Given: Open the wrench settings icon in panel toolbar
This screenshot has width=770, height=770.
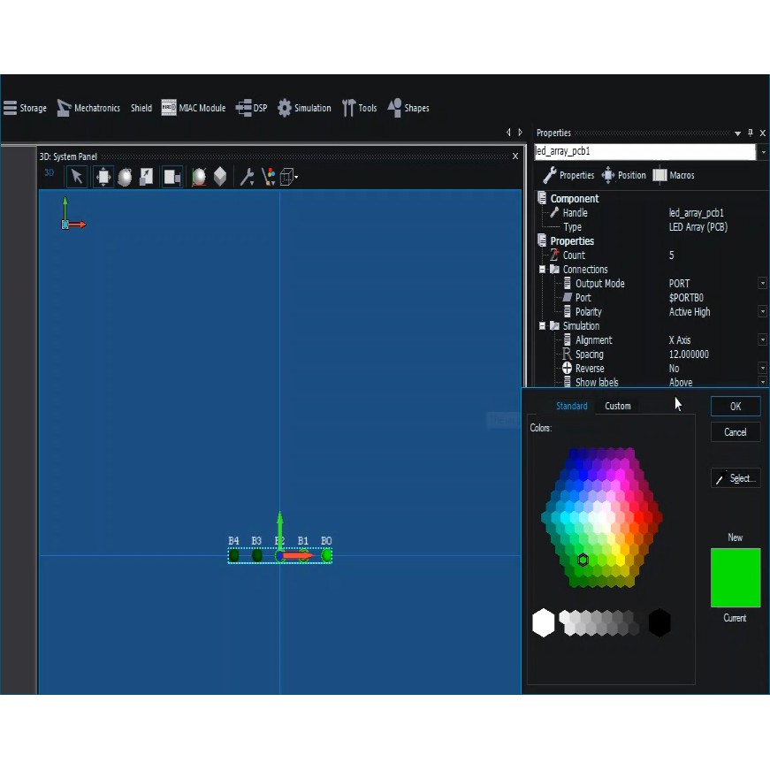Looking at the screenshot, I should pos(247,177).
